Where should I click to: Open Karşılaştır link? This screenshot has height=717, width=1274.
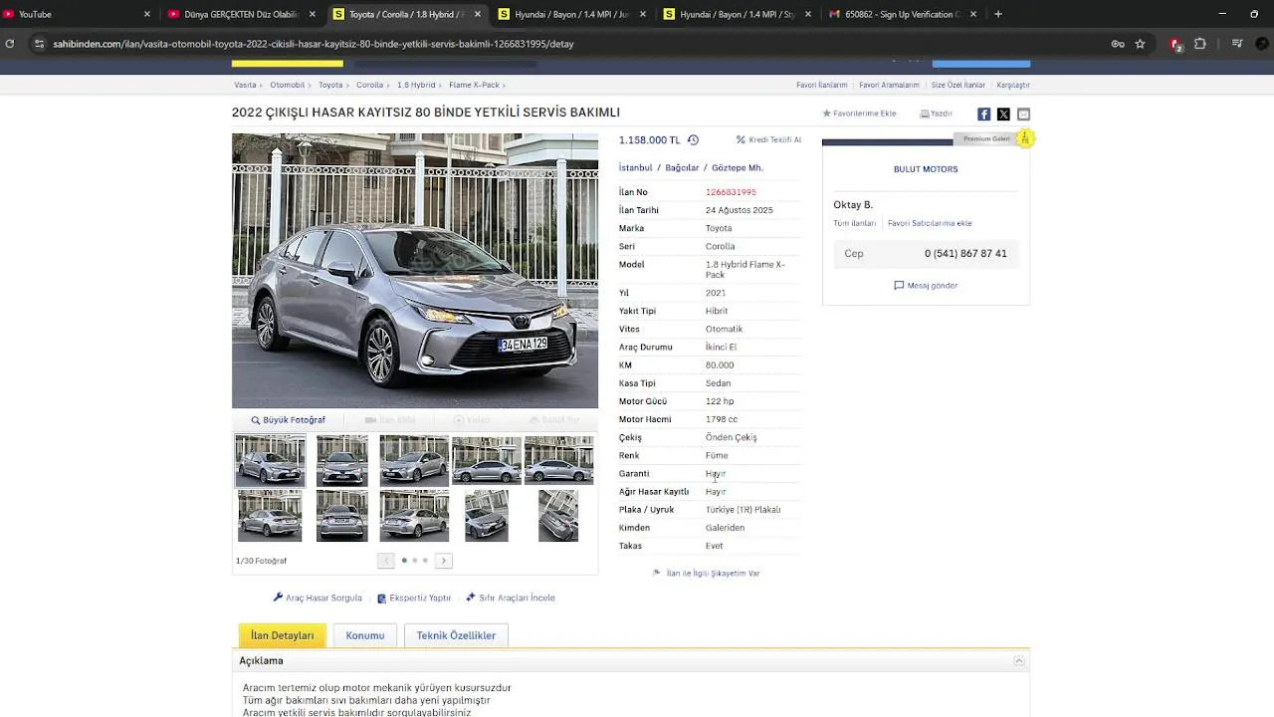pyautogui.click(x=1013, y=86)
